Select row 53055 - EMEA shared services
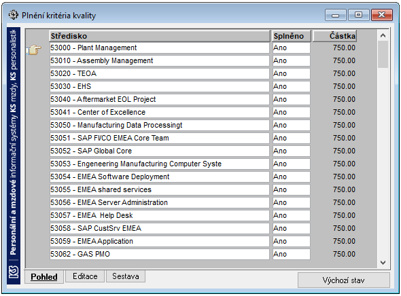 (160, 190)
